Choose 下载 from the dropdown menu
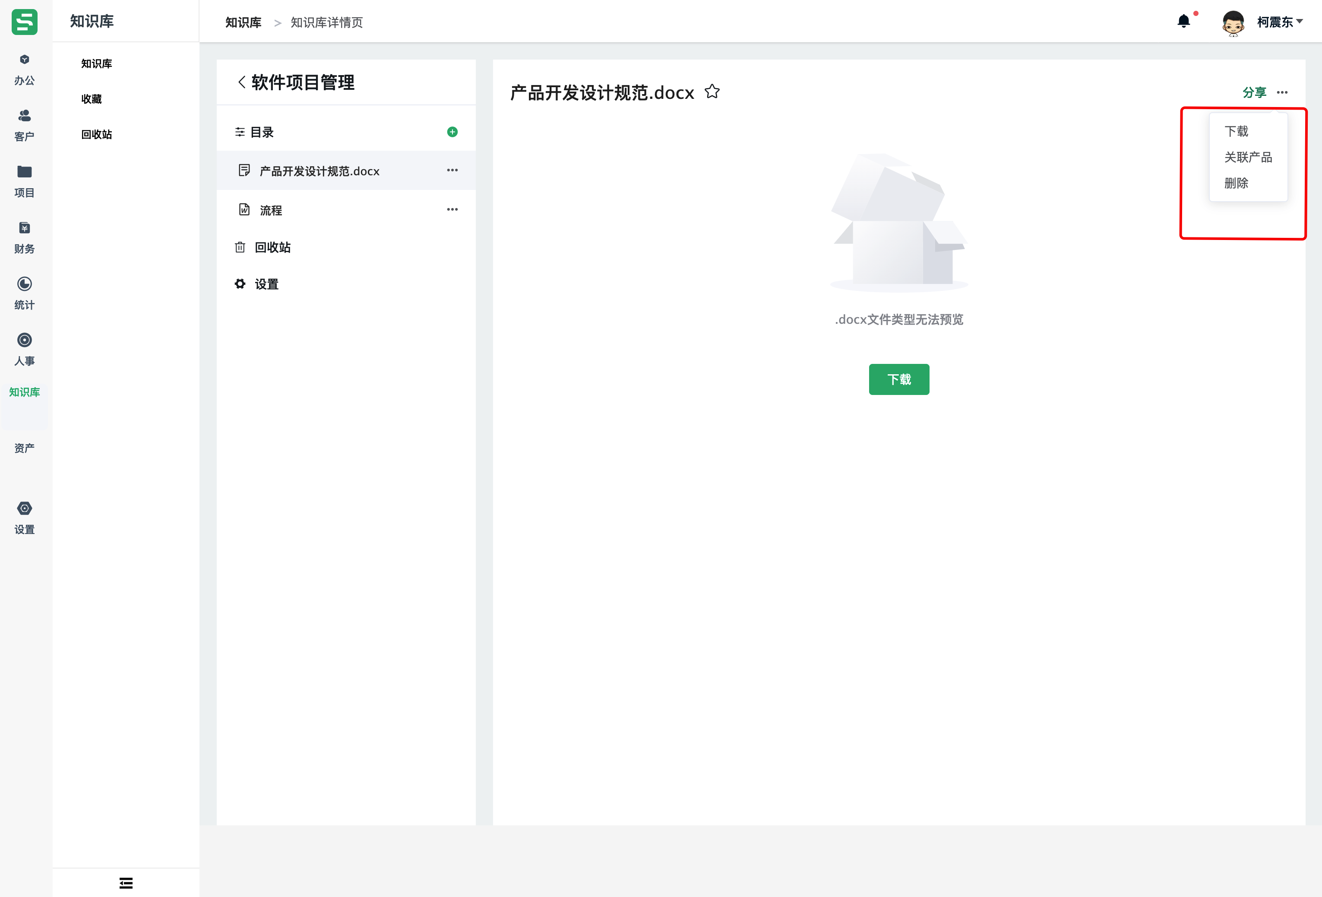Viewport: 1322px width, 897px height. coord(1236,131)
